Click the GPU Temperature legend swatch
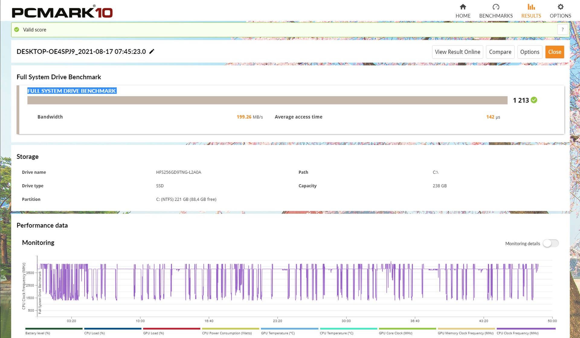Image resolution: width=580 pixels, height=338 pixels. click(289, 329)
